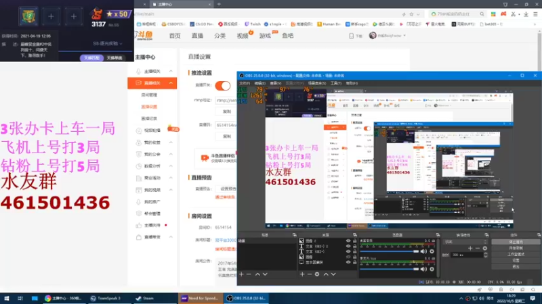Screen dimensions: 542x304
Task: Pop out the OBS audio mixer dock
Action: click(x=438, y=235)
